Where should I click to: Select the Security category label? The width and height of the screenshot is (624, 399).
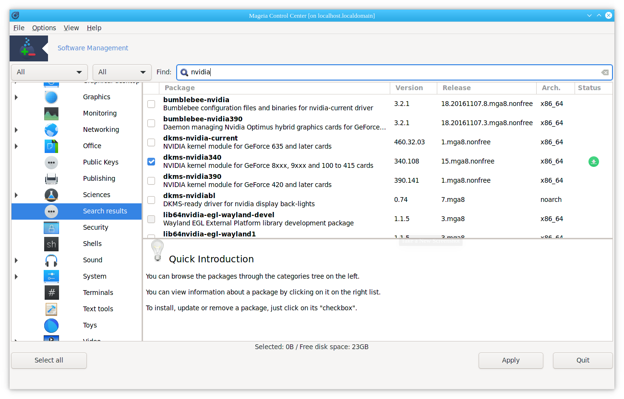(96, 228)
